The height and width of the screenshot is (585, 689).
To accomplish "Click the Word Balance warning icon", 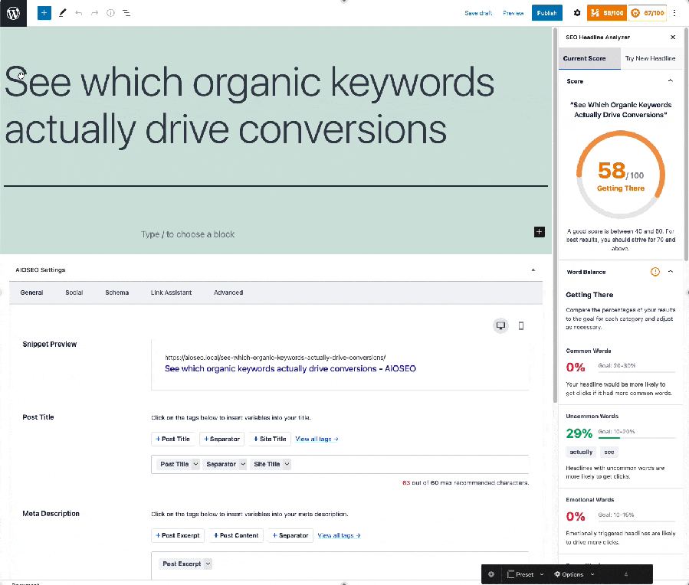I will coord(655,272).
